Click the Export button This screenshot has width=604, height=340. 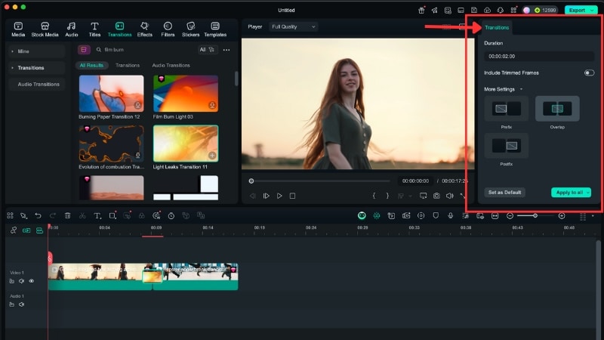[x=577, y=11]
